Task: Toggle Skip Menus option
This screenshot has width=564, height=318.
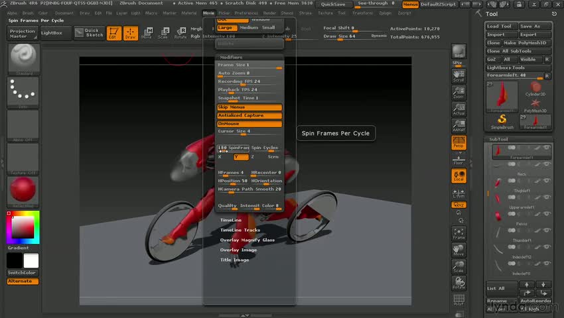Action: pos(249,107)
